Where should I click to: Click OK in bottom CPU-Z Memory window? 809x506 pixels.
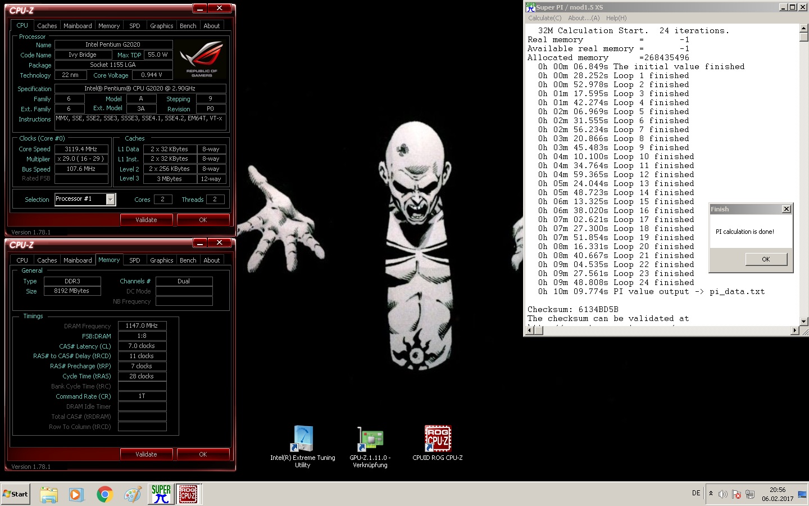pos(203,454)
